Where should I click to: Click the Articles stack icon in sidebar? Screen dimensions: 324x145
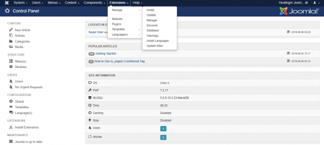point(11,35)
